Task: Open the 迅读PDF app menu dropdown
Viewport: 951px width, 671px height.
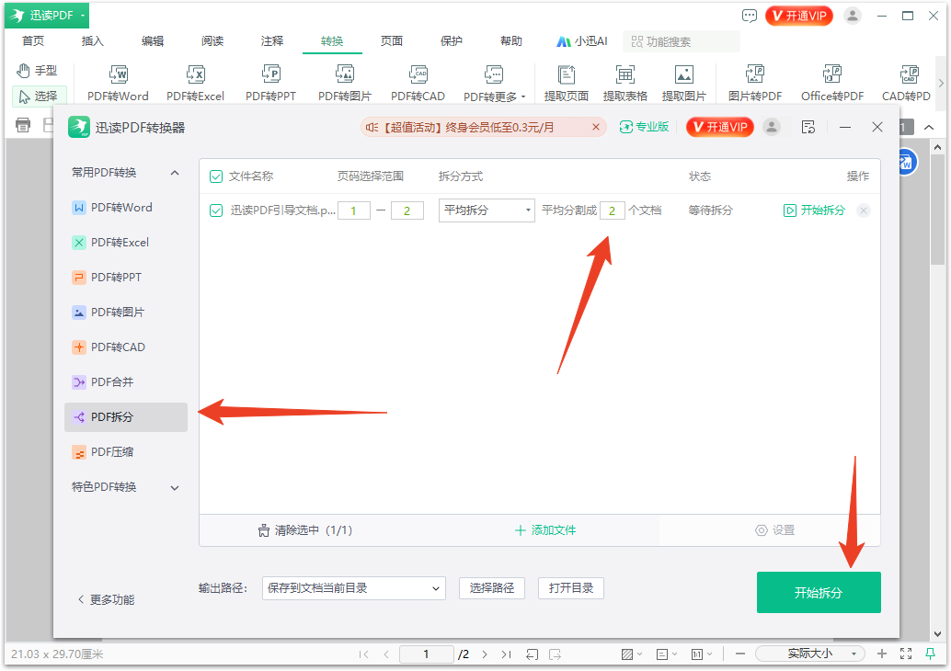Action: [x=47, y=15]
